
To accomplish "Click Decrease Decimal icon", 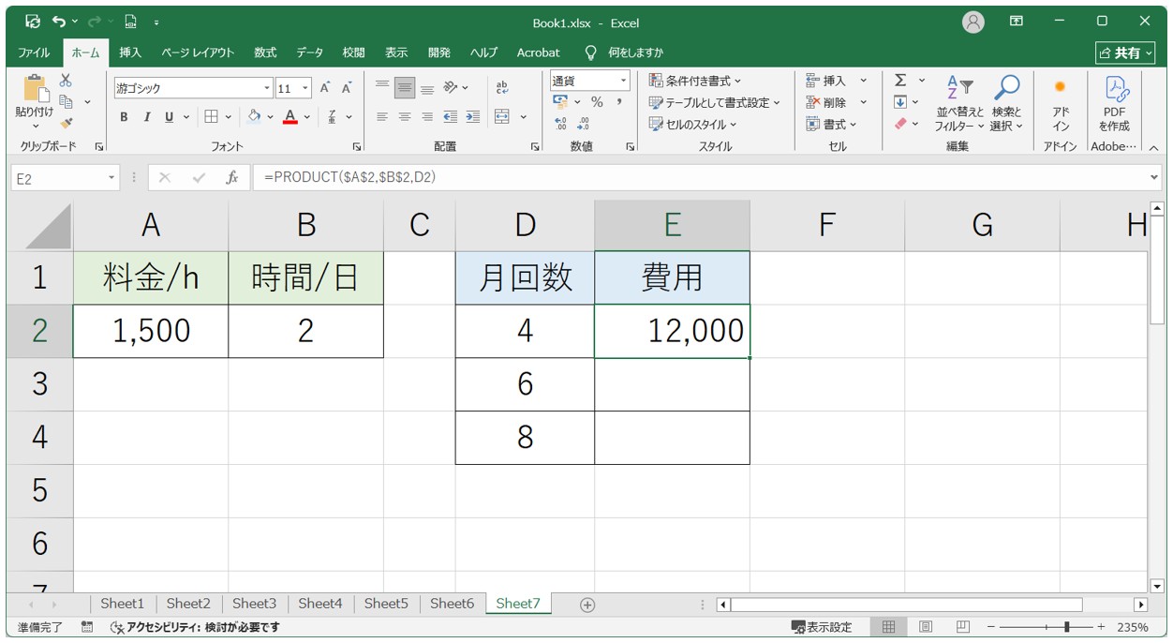I will tap(584, 124).
